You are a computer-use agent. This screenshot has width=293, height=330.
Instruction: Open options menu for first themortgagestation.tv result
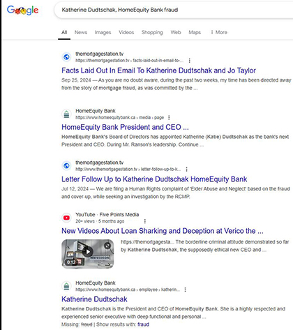190,61
